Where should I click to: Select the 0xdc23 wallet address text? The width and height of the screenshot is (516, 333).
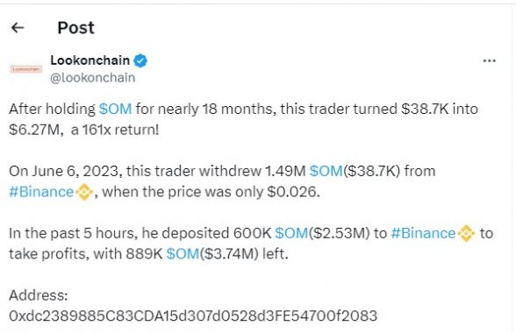[193, 315]
